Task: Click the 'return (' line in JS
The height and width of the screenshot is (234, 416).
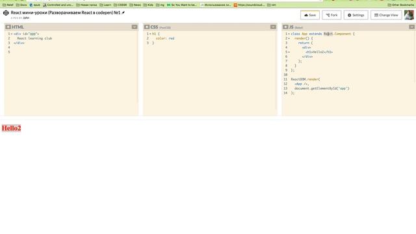Action: click(305, 43)
